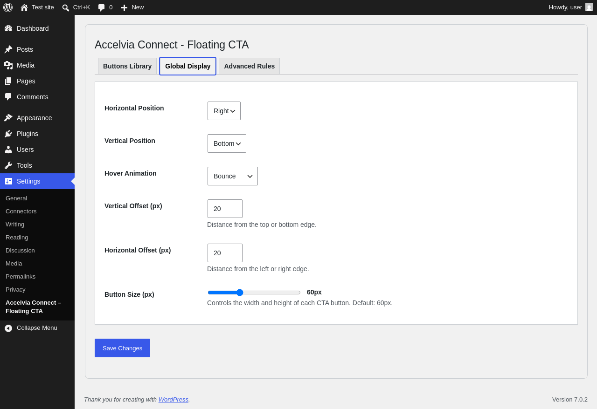Click the Media library icon in sidebar
The image size is (597, 409).
pos(8,65)
